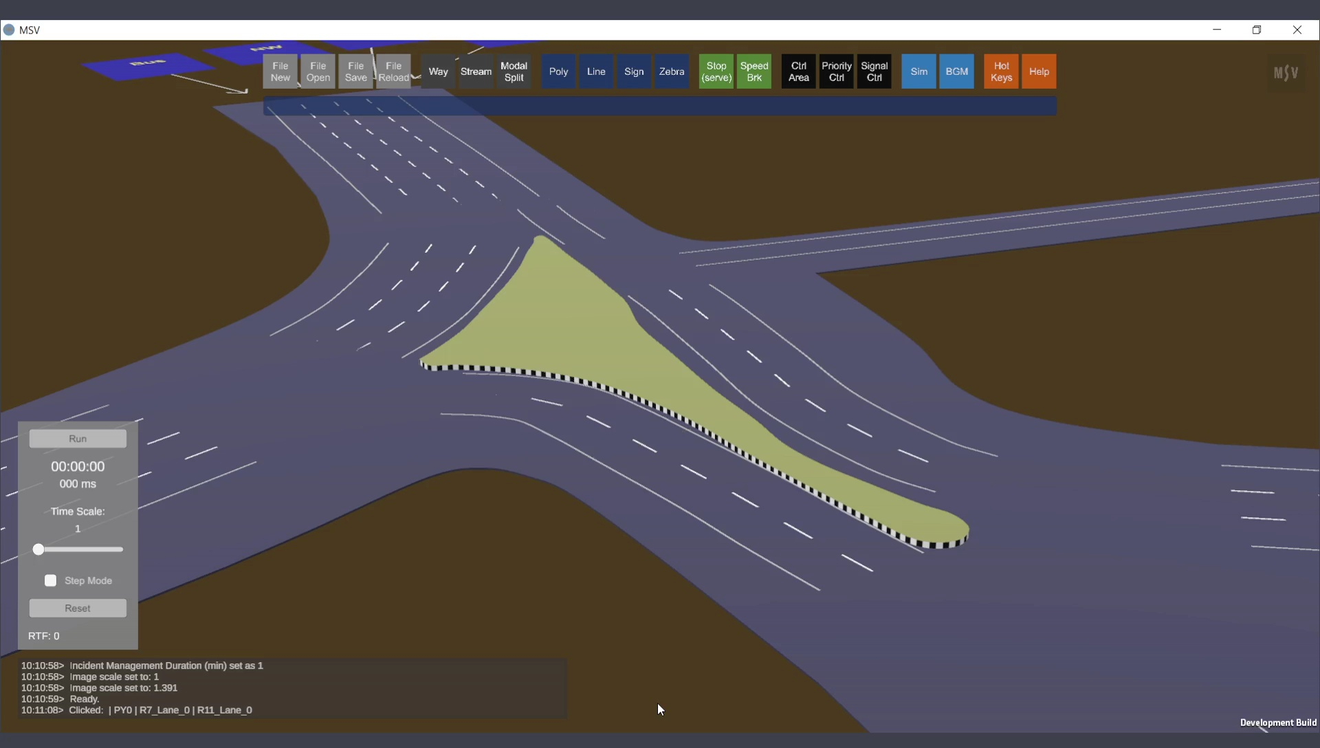This screenshot has height=748, width=1320.
Task: Pick the green Stop (serve) tool
Action: [x=716, y=71]
